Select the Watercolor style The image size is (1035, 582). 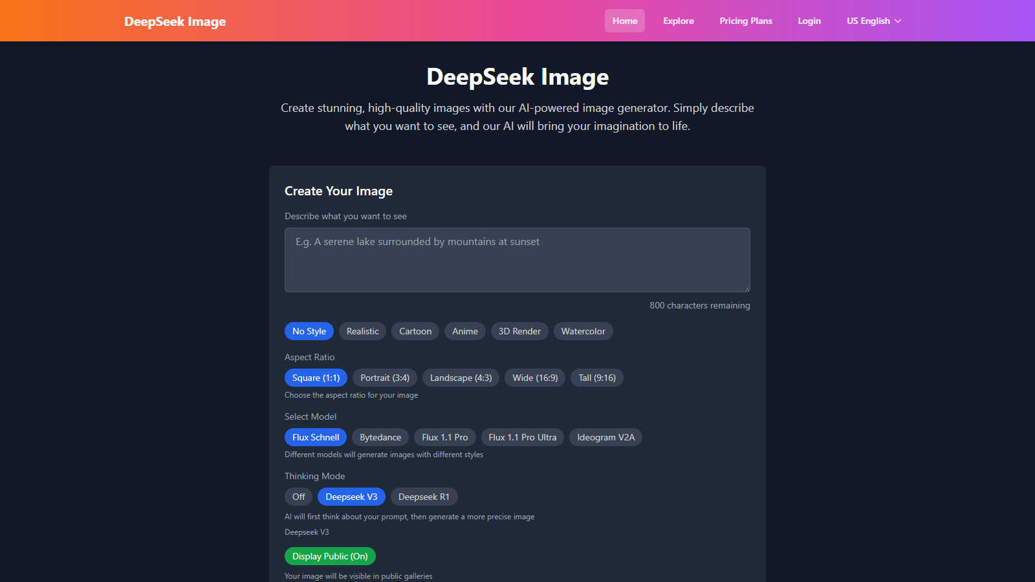coord(583,331)
